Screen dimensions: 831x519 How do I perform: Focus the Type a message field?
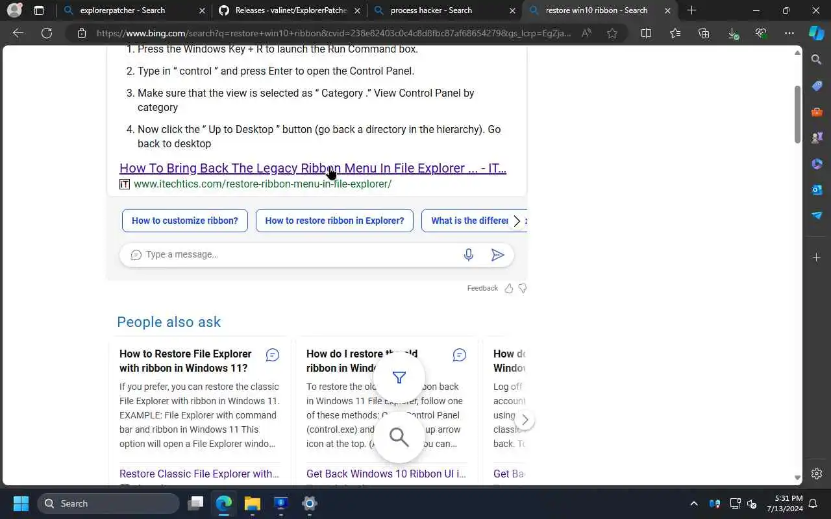click(299, 255)
